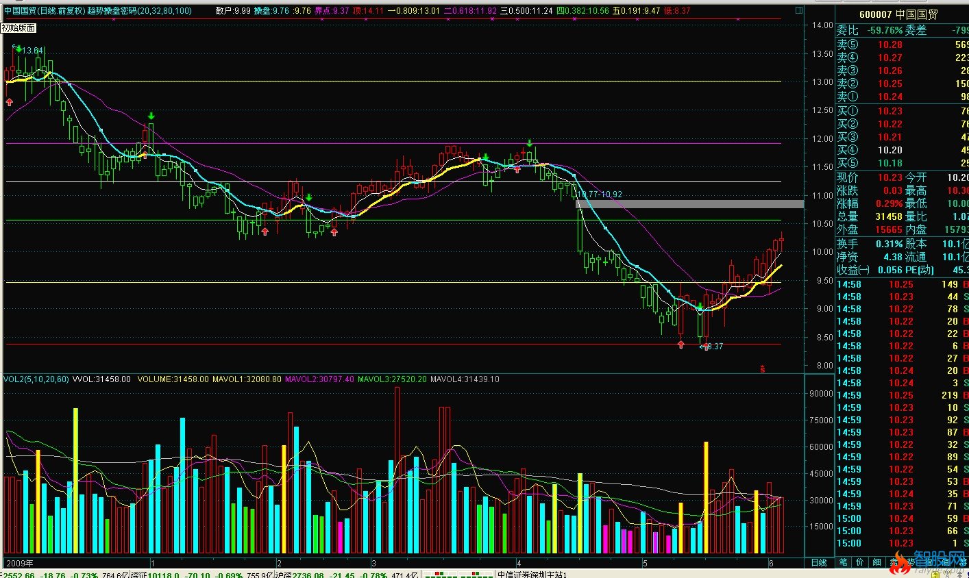
Task: Click the 顶:14.11 header value
Action: [x=368, y=11]
